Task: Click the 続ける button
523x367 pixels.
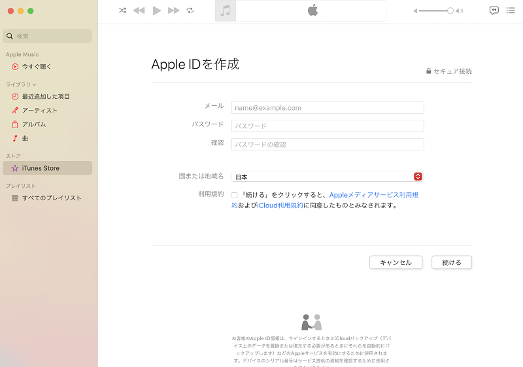Action: click(x=452, y=262)
